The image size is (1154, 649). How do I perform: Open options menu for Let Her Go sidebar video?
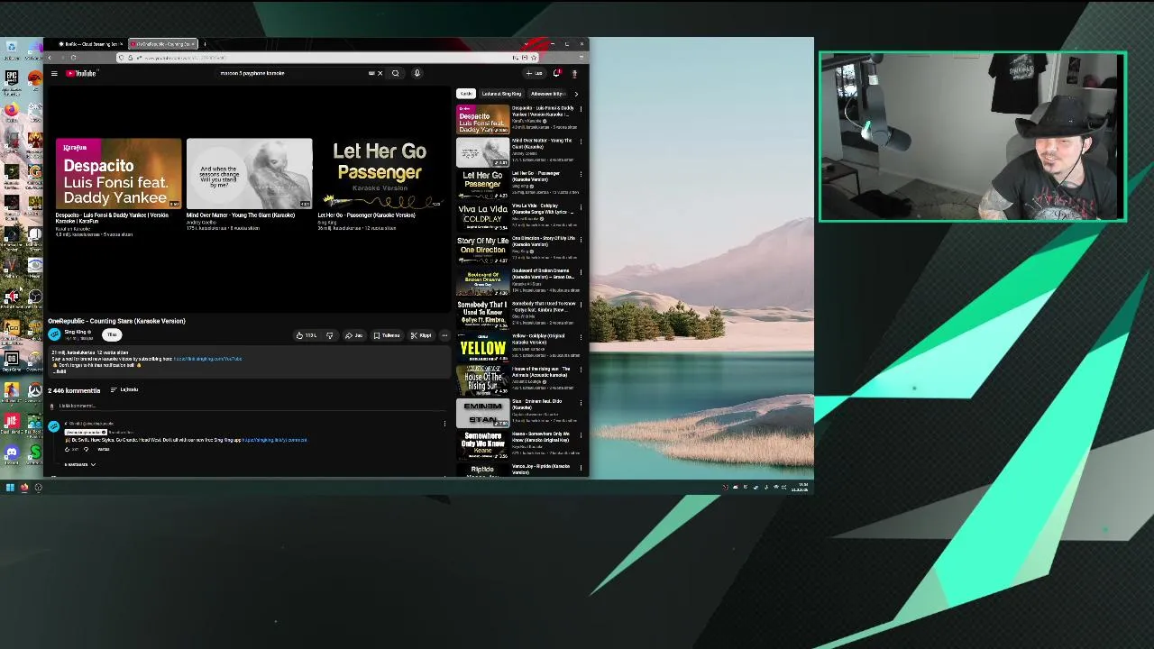point(581,174)
